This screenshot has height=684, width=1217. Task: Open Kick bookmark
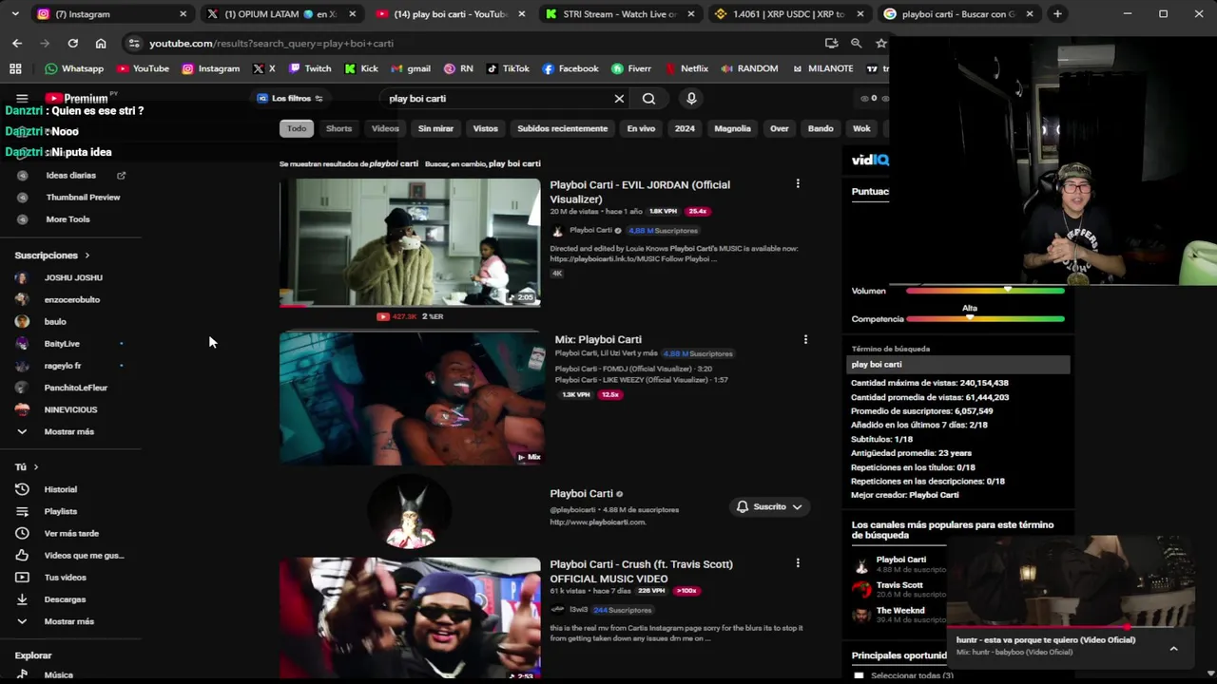[x=361, y=68]
